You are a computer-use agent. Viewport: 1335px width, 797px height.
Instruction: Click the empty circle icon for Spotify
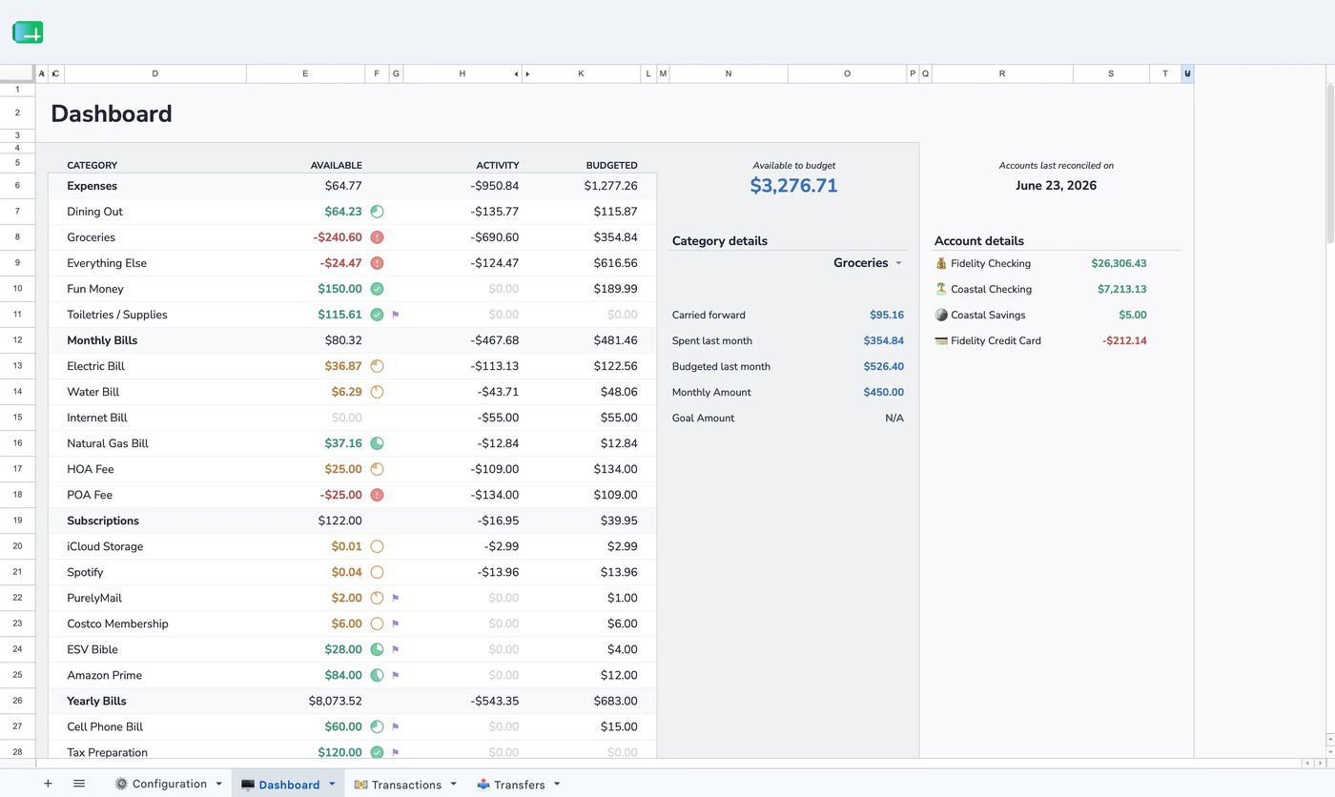[x=377, y=572]
